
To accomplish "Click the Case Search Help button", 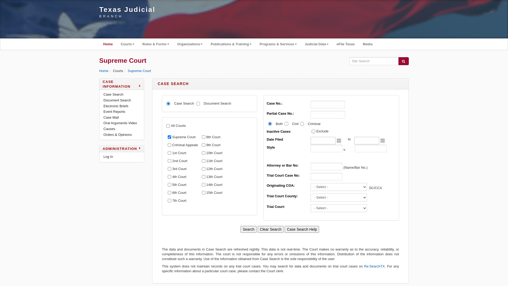I will [x=302, y=229].
